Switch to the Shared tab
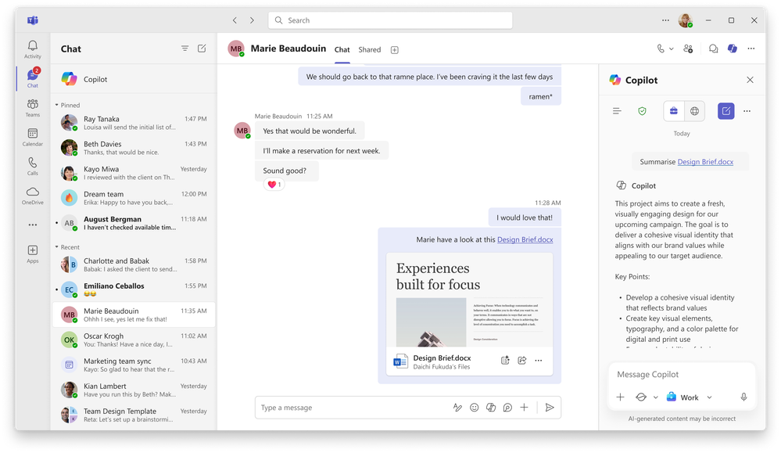The image size is (781, 453). tap(368, 49)
